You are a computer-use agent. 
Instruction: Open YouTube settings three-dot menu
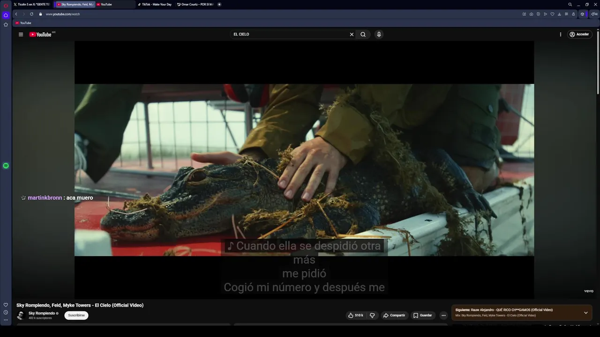click(560, 34)
